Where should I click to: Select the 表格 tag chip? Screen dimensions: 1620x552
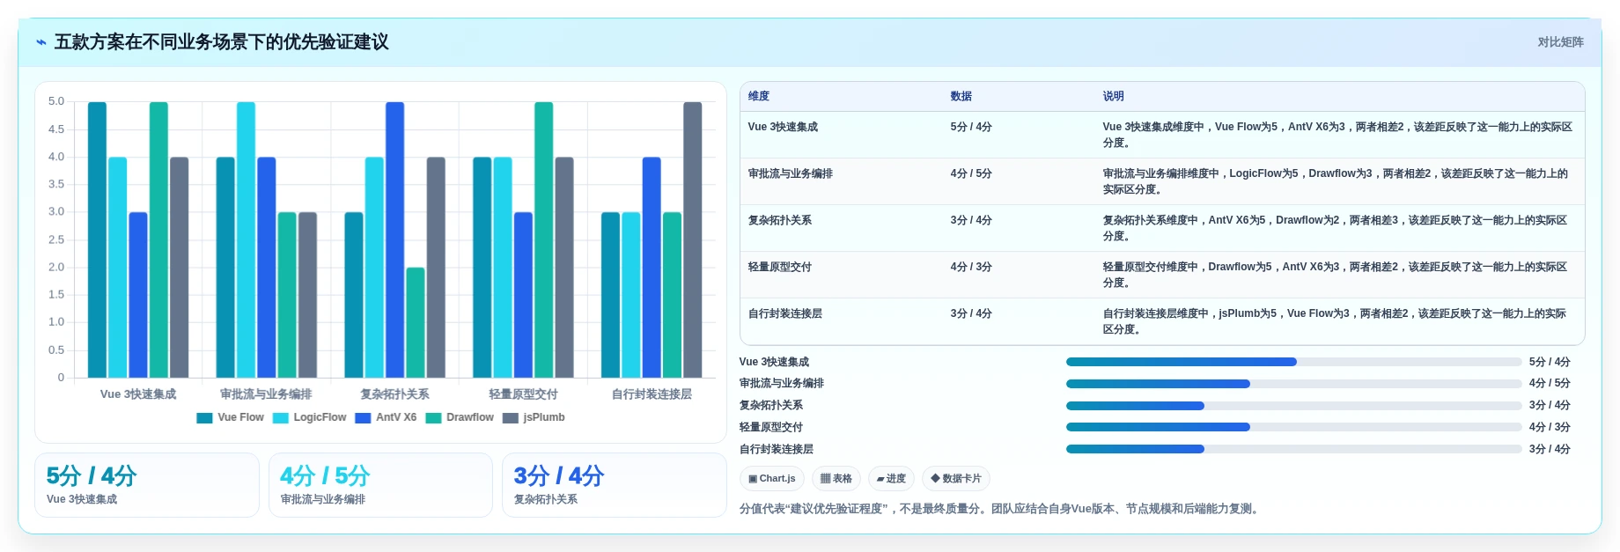click(x=836, y=479)
